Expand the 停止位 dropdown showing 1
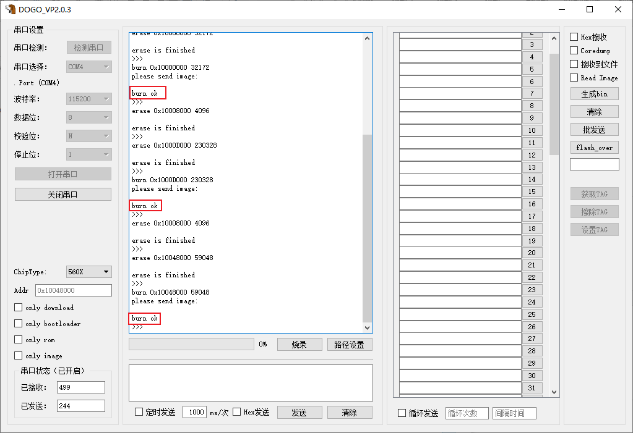This screenshot has width=633, height=433. [89, 154]
